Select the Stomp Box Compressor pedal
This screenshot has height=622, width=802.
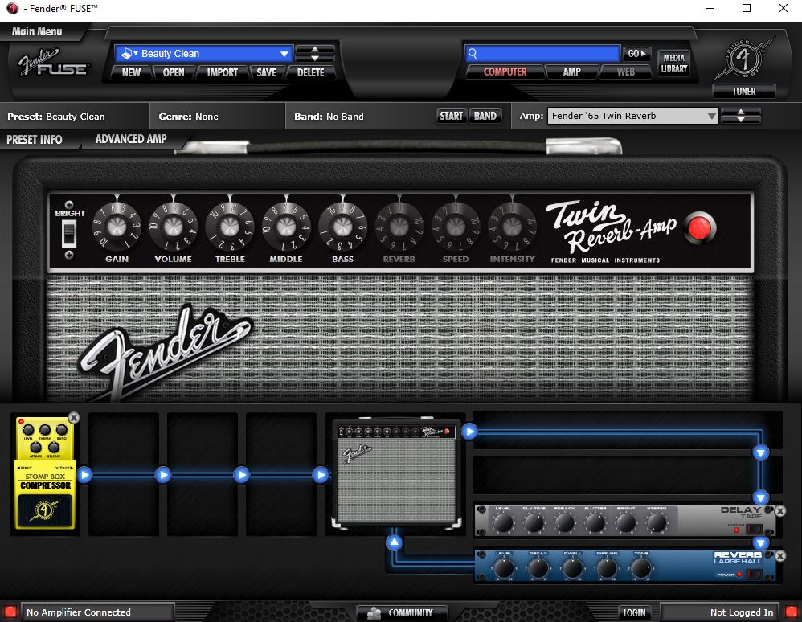pyautogui.click(x=45, y=474)
